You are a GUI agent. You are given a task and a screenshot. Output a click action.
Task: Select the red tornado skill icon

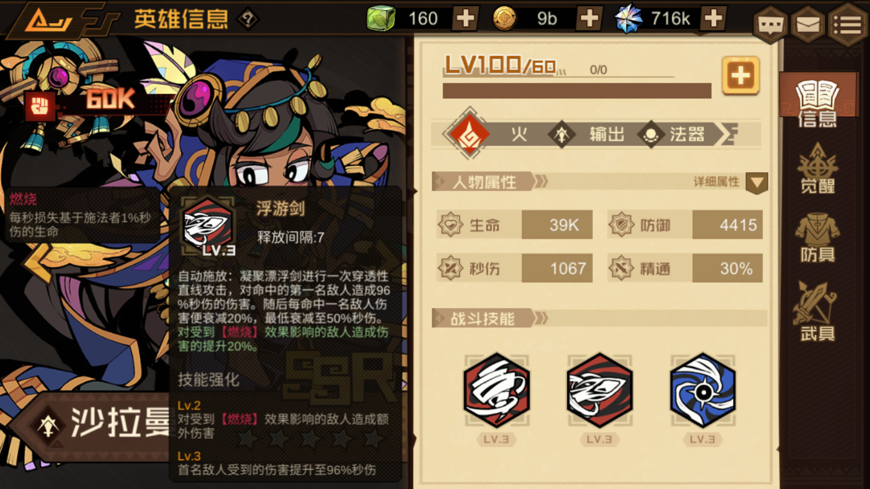click(x=496, y=390)
